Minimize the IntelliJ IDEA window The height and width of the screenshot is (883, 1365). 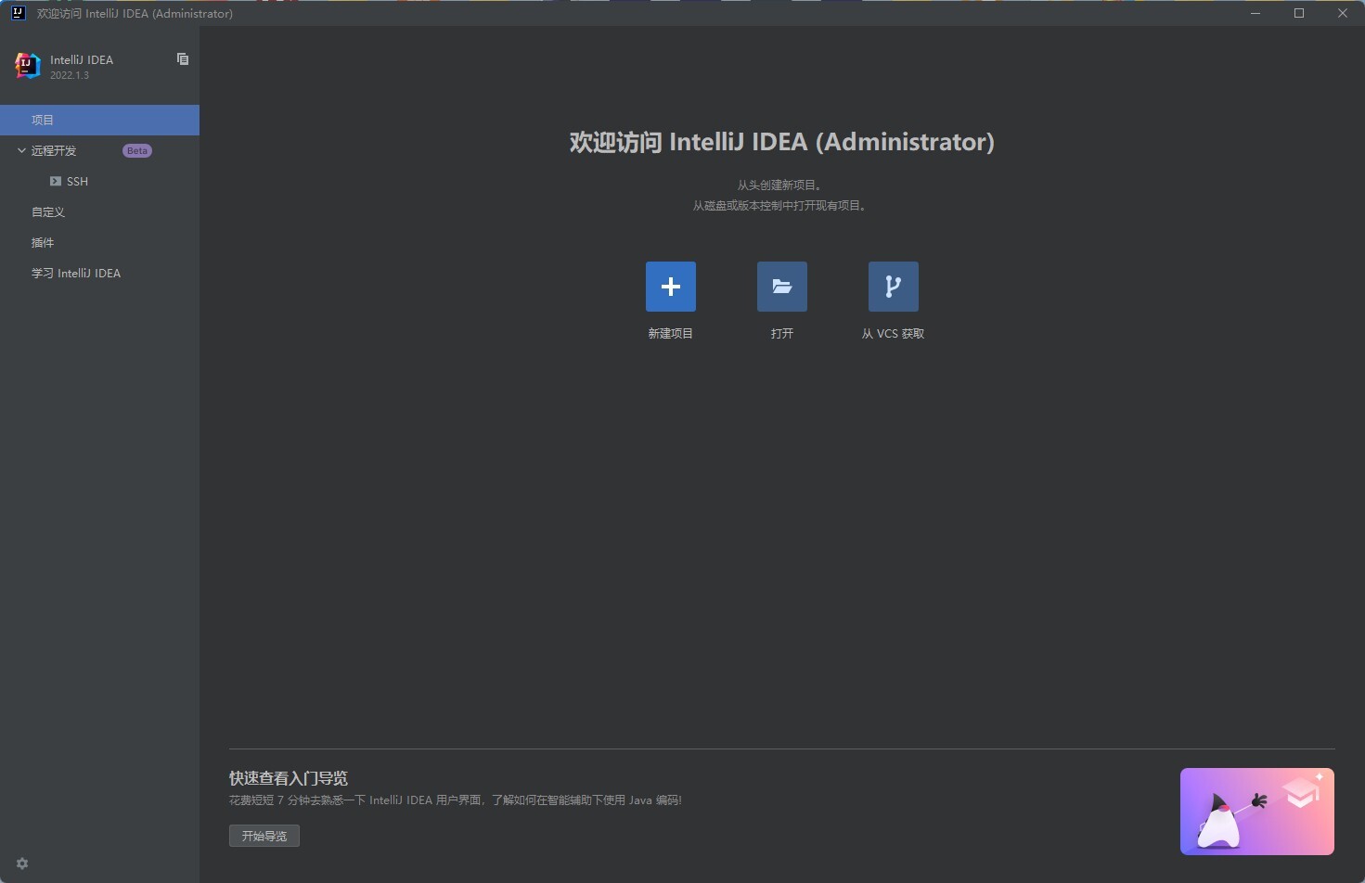point(1256,13)
